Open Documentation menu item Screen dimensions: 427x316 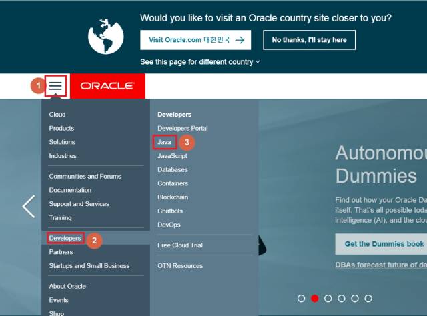[x=70, y=190]
